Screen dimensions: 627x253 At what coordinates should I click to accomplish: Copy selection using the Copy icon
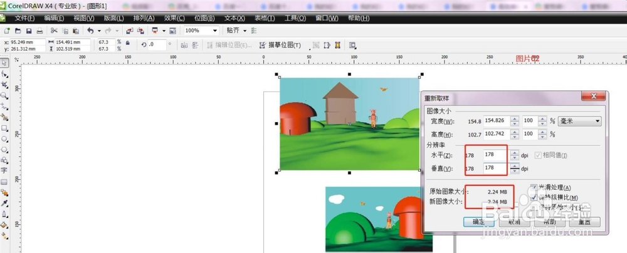(65, 31)
